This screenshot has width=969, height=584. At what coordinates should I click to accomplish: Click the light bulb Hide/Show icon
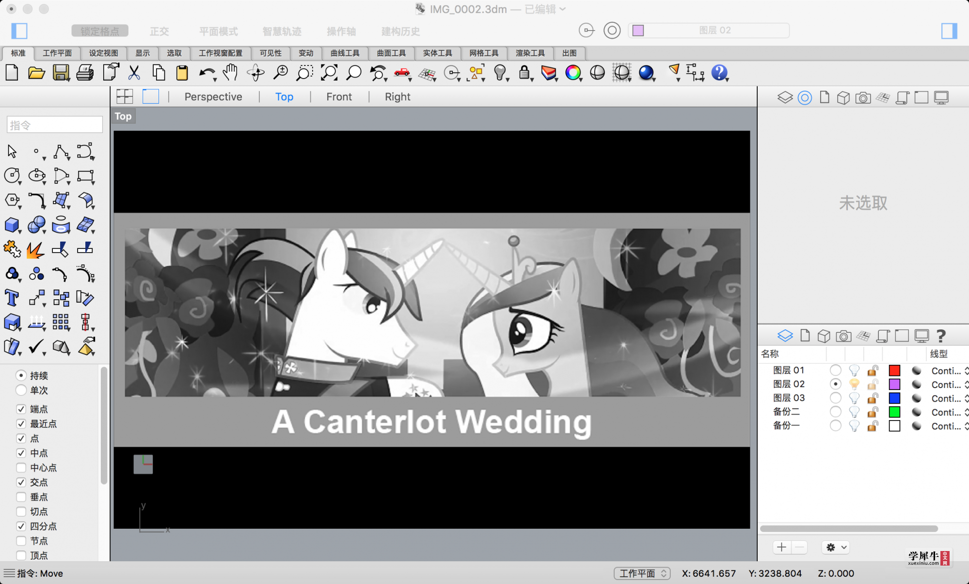pyautogui.click(x=500, y=73)
